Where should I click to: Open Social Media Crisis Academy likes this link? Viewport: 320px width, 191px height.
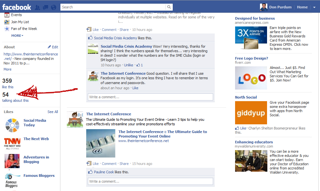pyautogui.click(x=115, y=38)
